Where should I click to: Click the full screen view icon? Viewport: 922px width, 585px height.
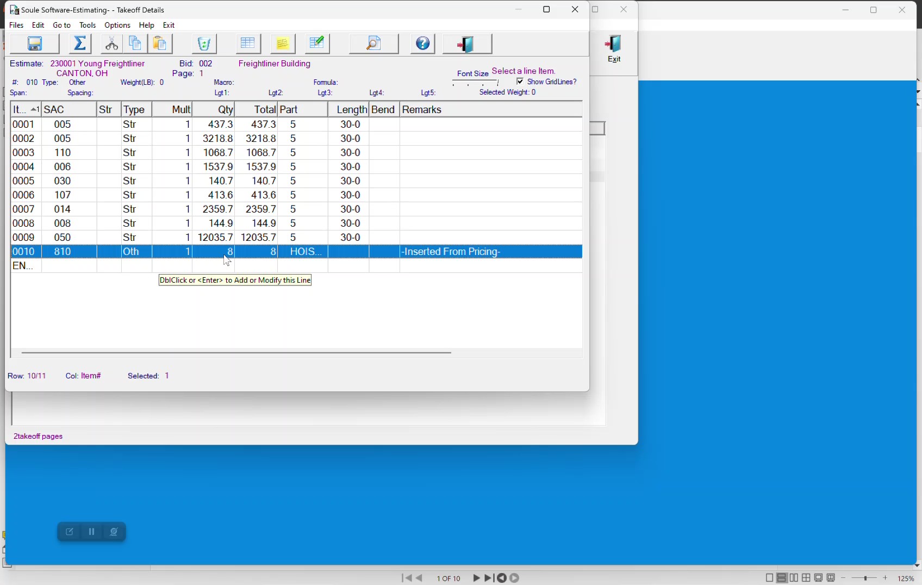[x=819, y=578]
